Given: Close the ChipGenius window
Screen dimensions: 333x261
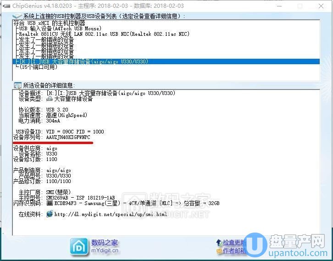Looking at the screenshot, I should [x=321, y=6].
